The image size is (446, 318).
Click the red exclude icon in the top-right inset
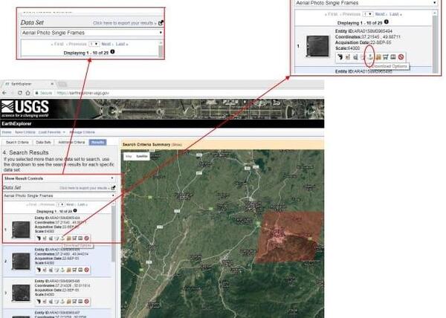[401, 56]
